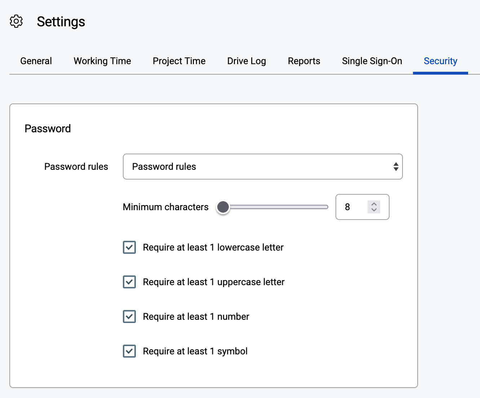Select the Security tab
480x398 pixels.
(440, 61)
